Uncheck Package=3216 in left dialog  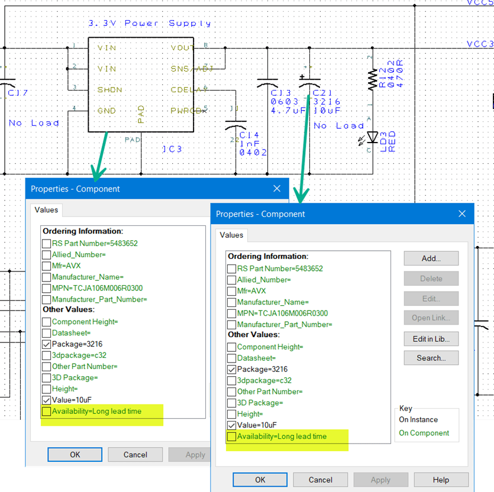tap(46, 344)
